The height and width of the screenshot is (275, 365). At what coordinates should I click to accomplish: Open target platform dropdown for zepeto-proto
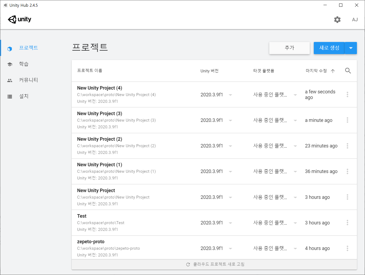295,249
